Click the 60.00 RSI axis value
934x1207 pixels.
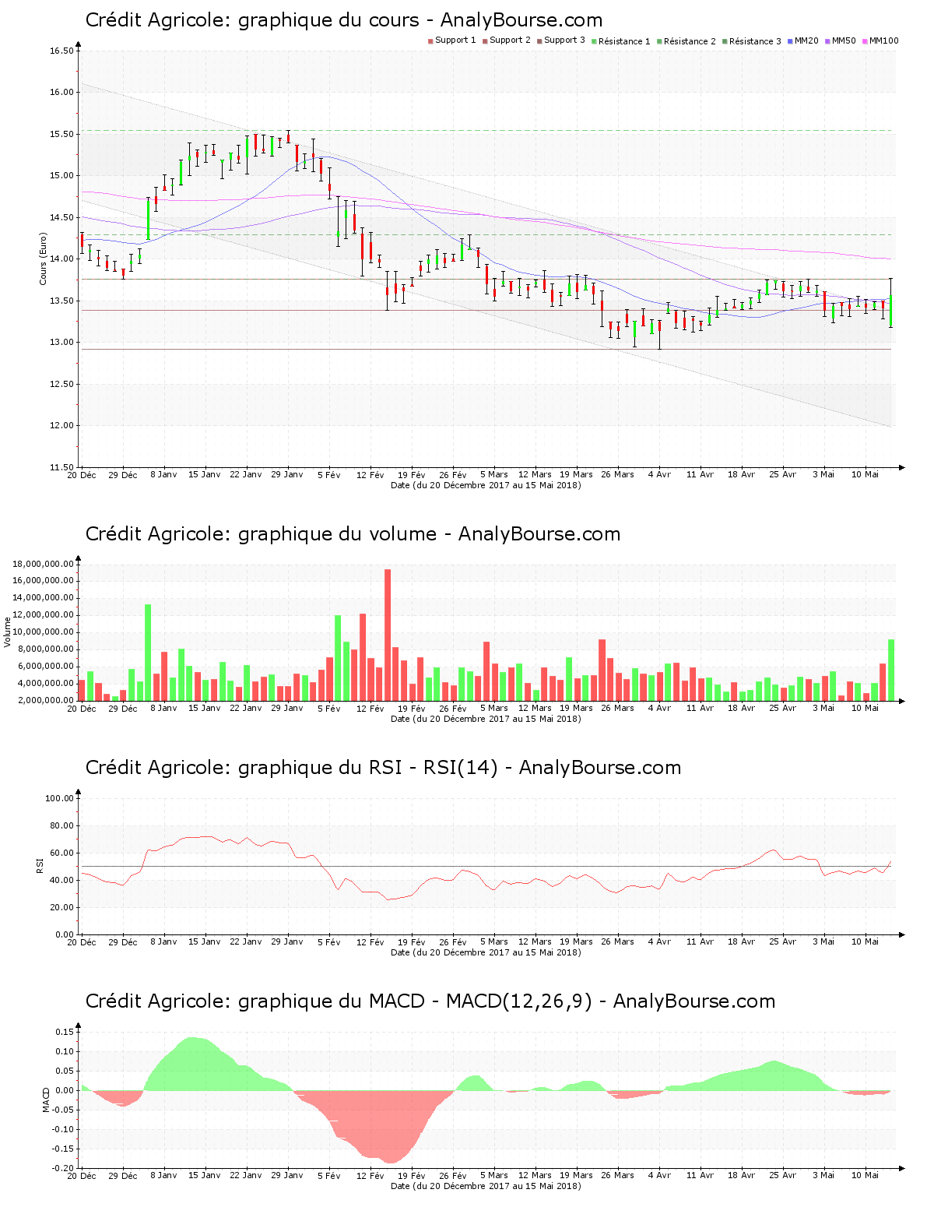61,853
